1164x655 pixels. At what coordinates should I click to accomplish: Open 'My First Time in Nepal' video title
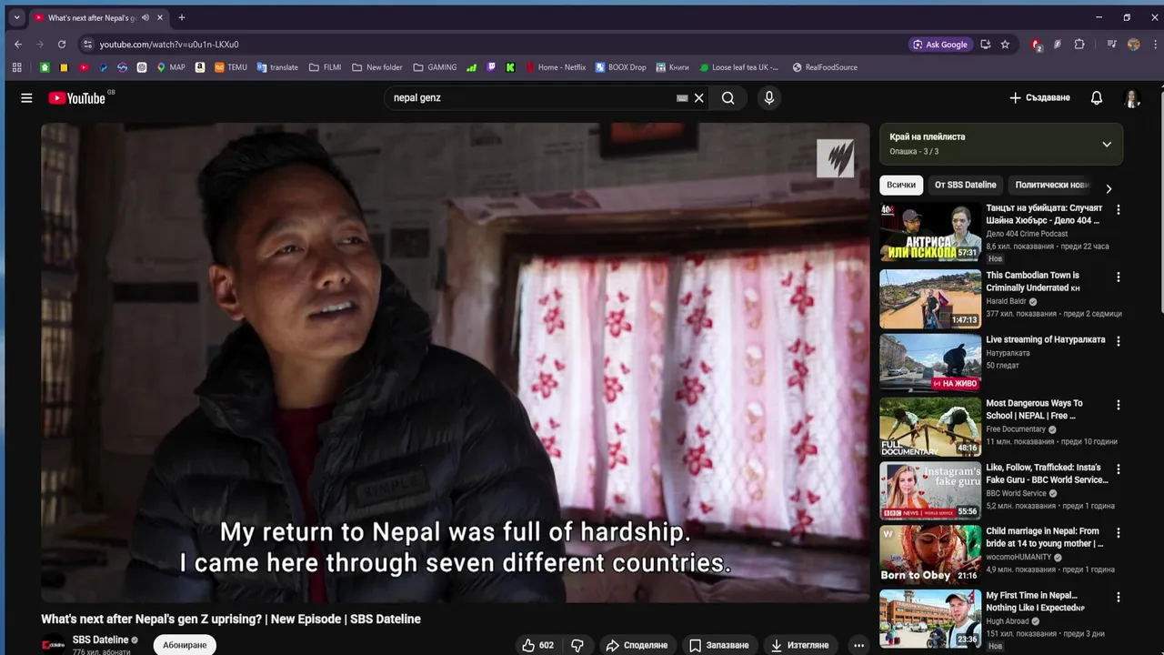1035,601
